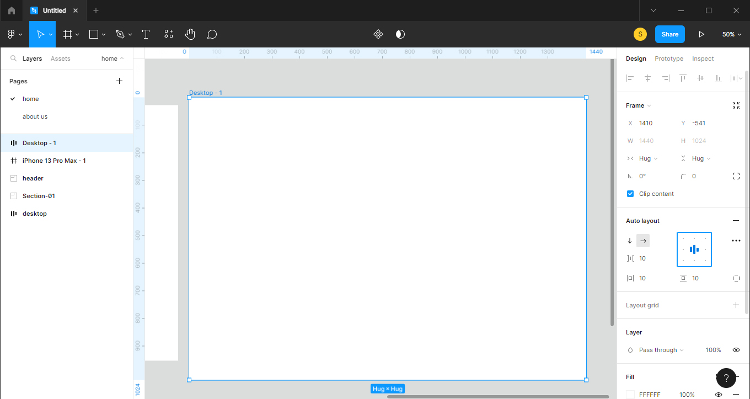Click Independent corners icon
The height and width of the screenshot is (399, 750).
point(736,176)
